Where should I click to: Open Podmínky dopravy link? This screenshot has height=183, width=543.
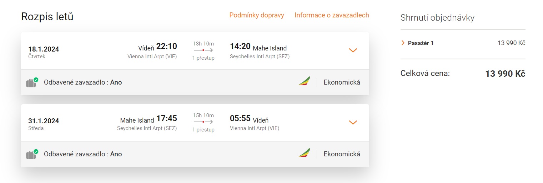pos(257,15)
